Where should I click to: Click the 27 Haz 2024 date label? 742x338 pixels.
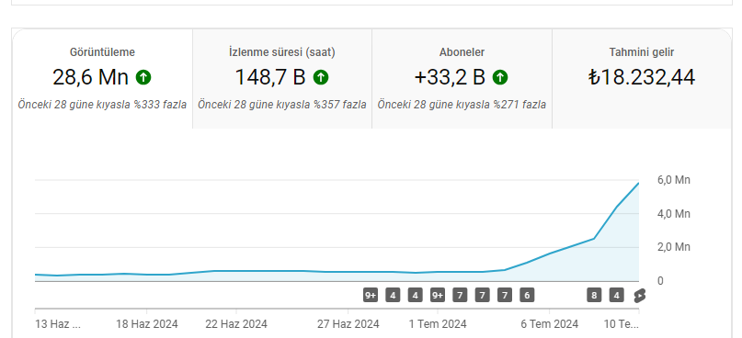click(x=348, y=324)
